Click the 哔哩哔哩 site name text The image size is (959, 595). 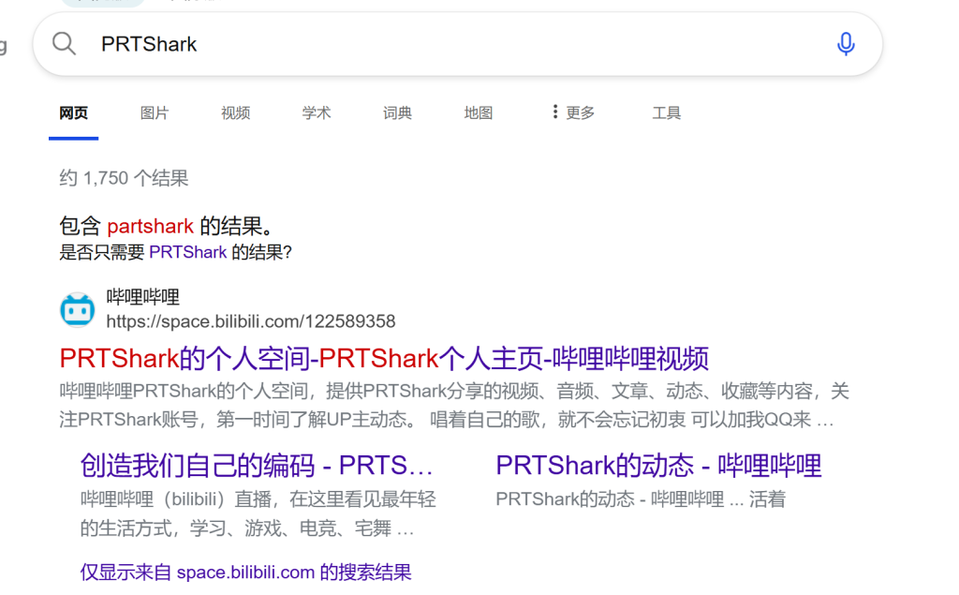click(x=143, y=298)
